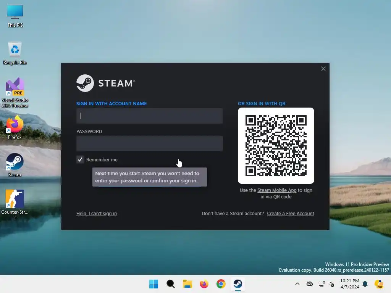Select the Steam desktop shortcut
The height and width of the screenshot is (293, 391).
(x=15, y=165)
